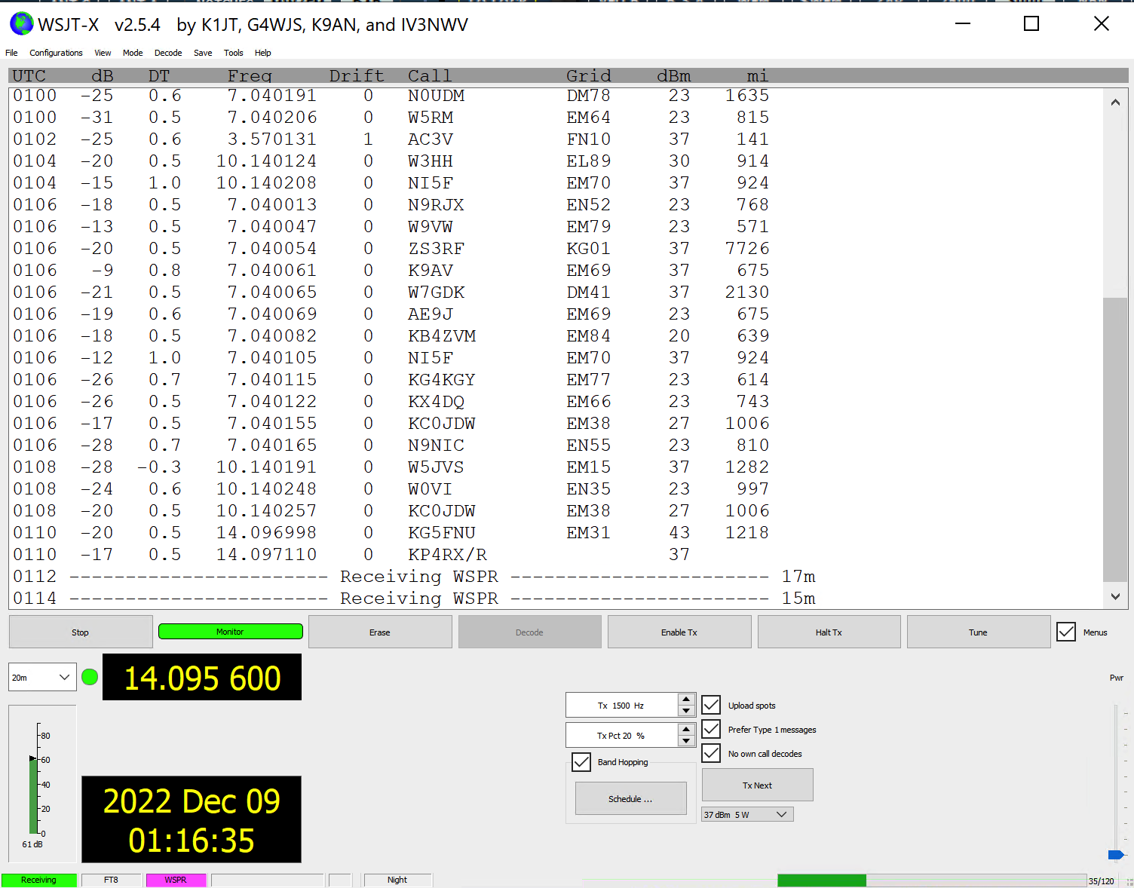Click the date and time clock display

[192, 819]
